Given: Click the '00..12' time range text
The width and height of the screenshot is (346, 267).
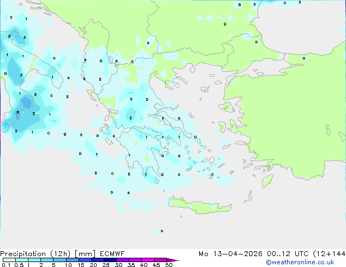Looking at the screenshot, I should coord(278,254).
